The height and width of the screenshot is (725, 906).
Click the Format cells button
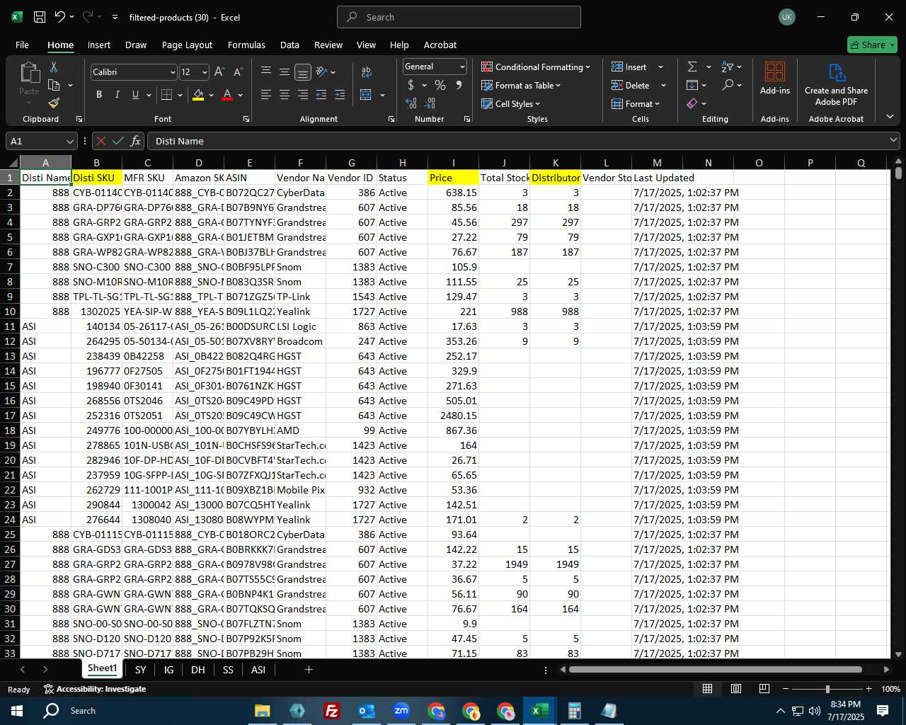636,103
